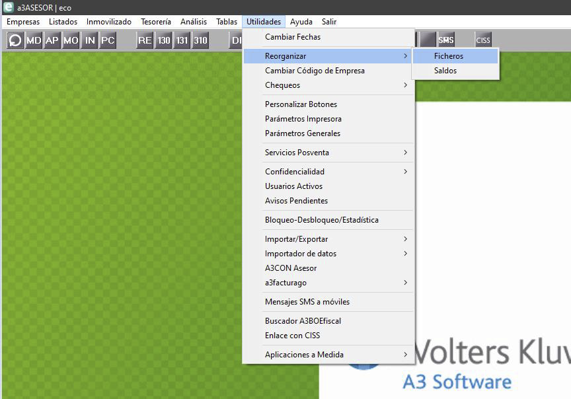
Task: Open the Inmovilizado menu
Action: tap(109, 22)
